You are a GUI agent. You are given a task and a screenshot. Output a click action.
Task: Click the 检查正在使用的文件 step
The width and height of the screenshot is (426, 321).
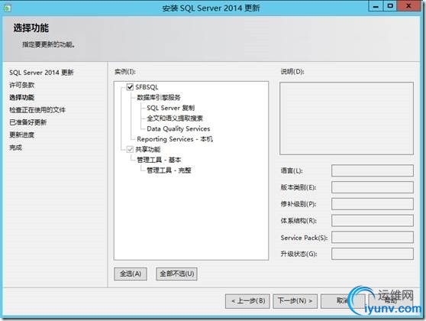click(x=37, y=110)
